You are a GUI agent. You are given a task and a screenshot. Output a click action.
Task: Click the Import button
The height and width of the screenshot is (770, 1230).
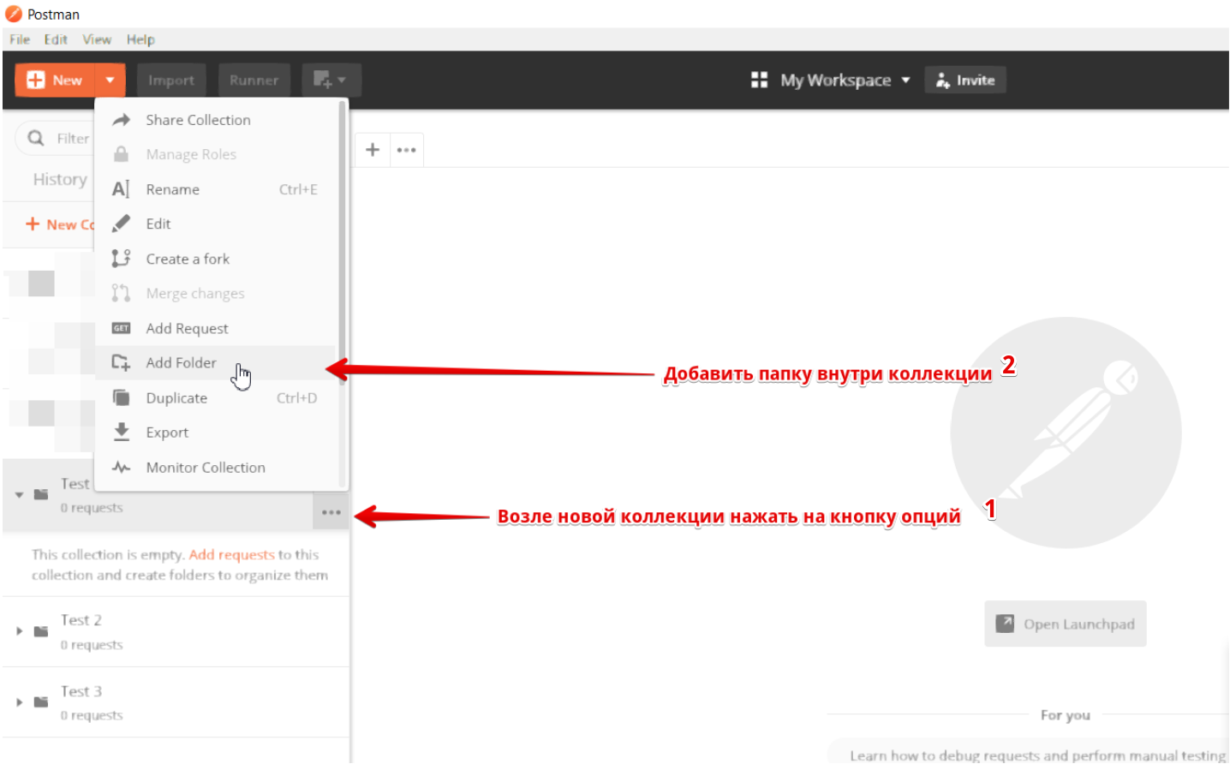coord(171,80)
